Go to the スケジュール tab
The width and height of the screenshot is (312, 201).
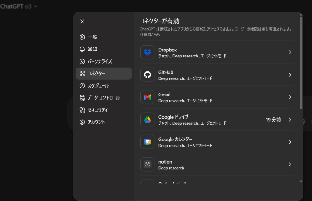click(104, 86)
